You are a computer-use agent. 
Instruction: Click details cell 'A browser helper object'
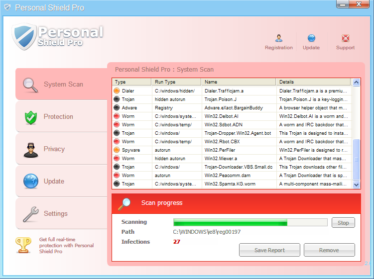[x=313, y=108]
